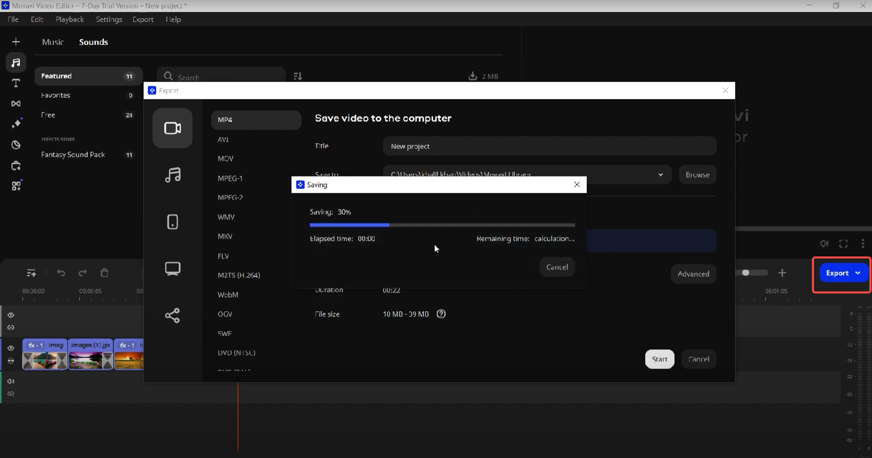Image resolution: width=872 pixels, height=458 pixels.
Task: Open the File menu
Action: coord(13,19)
